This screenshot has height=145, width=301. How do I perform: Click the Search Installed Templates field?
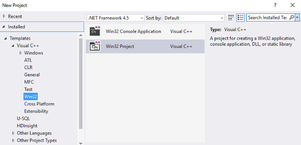click(x=267, y=18)
